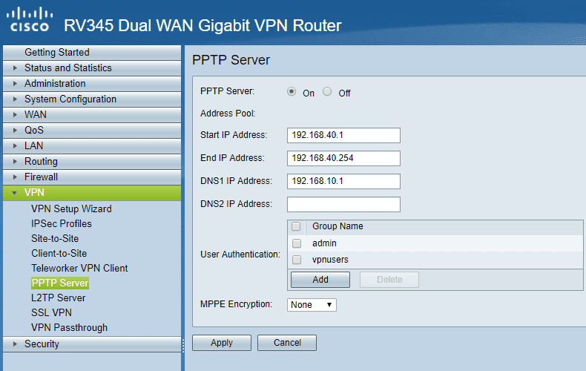The image size is (586, 371).
Task: Open the WAN menu label
Action: click(x=36, y=115)
